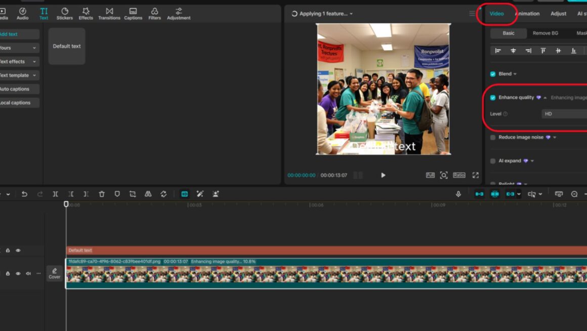This screenshot has height=331, width=587.
Task: Toggle the Blend checkbox
Action: (x=493, y=74)
